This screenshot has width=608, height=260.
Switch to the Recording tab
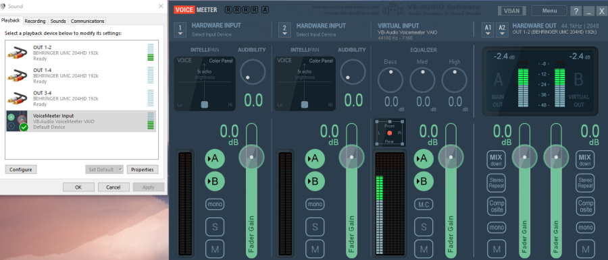pyautogui.click(x=35, y=21)
